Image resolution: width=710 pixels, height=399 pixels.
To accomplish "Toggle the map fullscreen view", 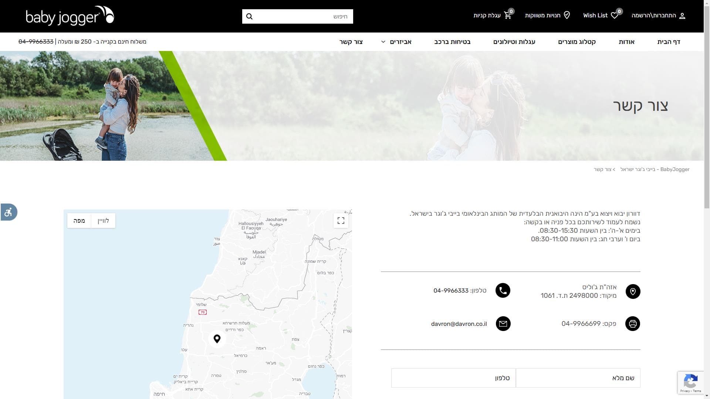I will click(341, 221).
